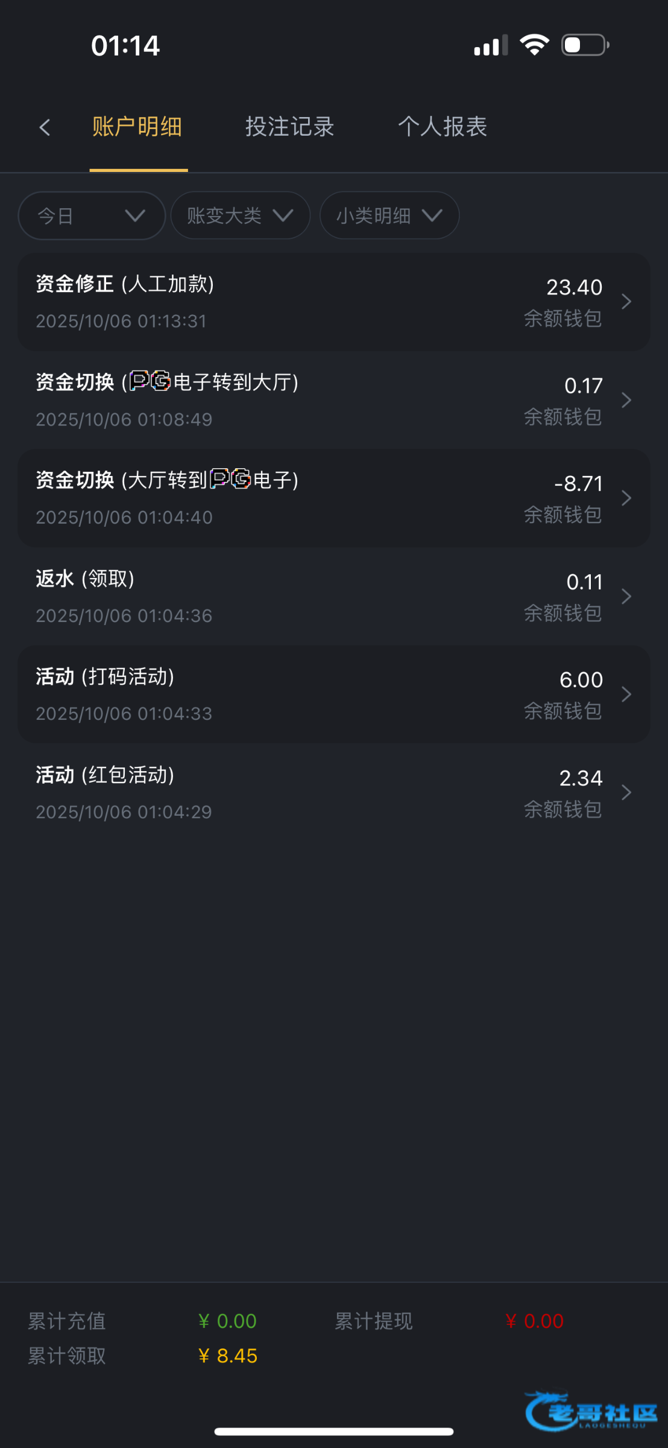668x1448 pixels.
Task: Tap the 累计领取 ¥ 8.45 amount
Action: [x=228, y=1356]
